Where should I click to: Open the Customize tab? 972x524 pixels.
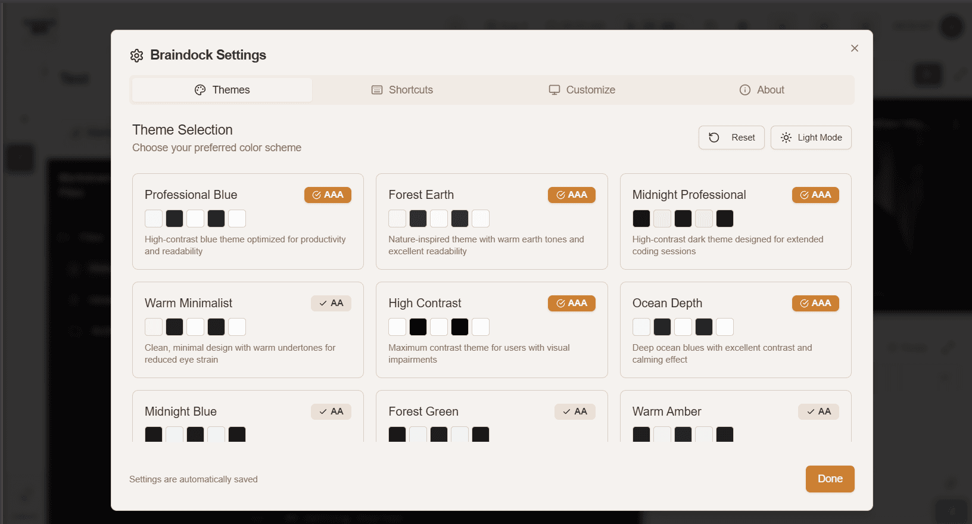(x=582, y=90)
